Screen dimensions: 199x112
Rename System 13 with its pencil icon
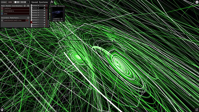pos(44,8)
